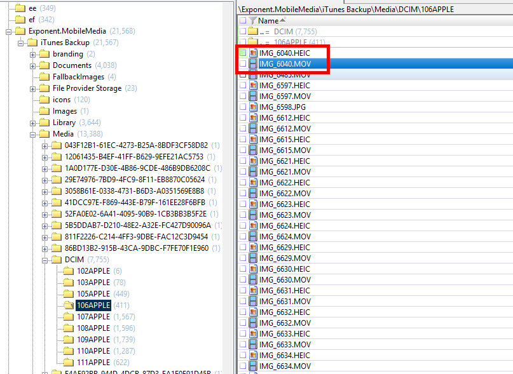Sort the list by Name column header
Screen dimensions: 513x374
pos(268,21)
